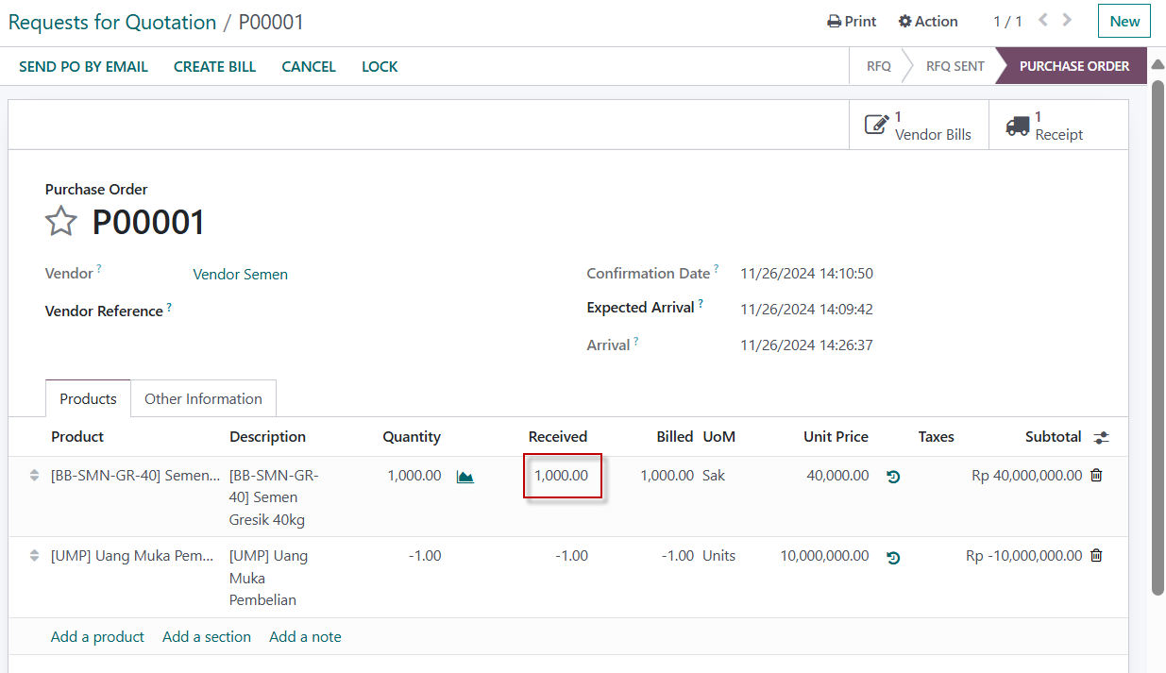Go to previous record arrow

coord(1043,20)
